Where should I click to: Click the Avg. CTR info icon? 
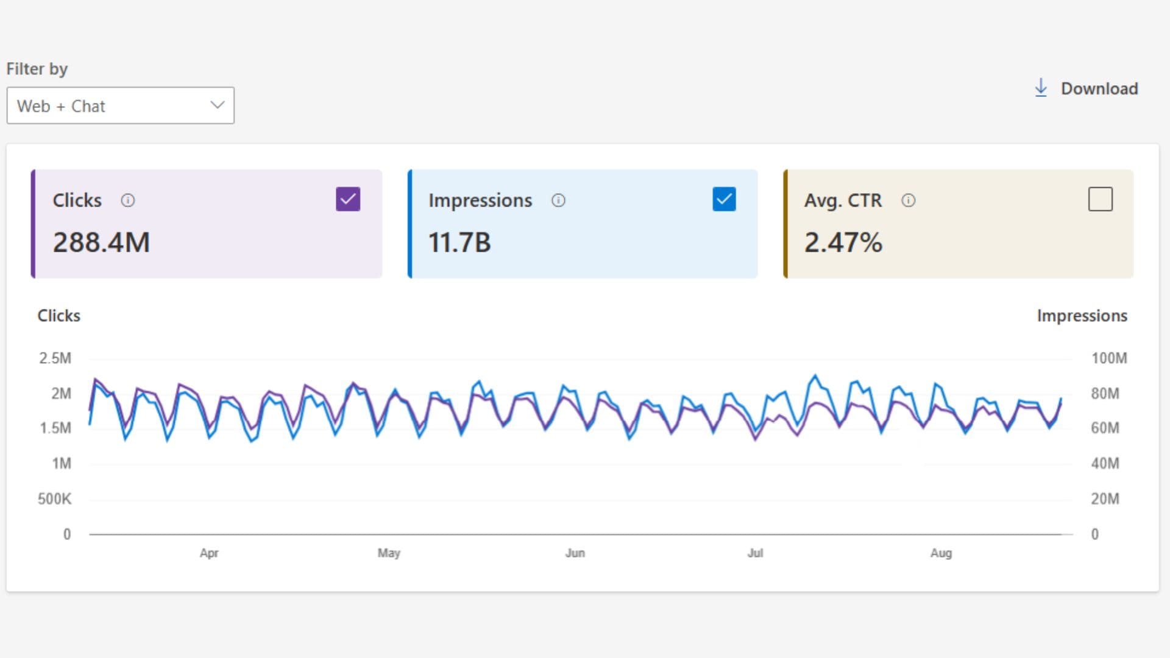pos(908,200)
